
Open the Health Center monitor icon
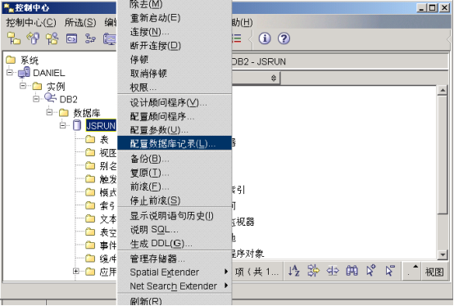tap(110, 38)
